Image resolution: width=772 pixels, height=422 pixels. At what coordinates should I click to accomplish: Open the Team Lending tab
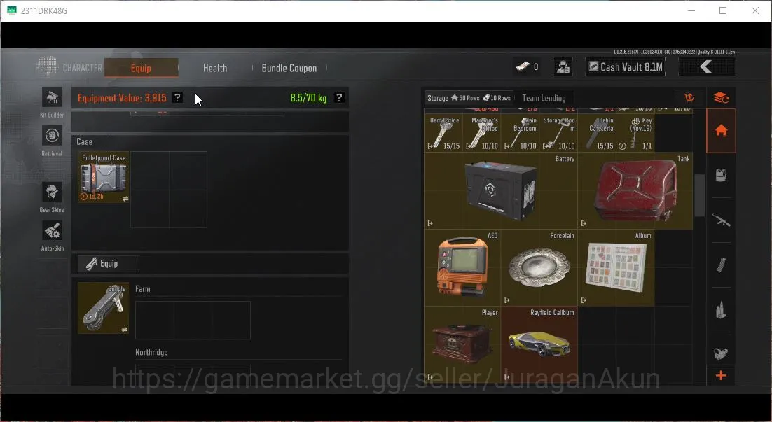[x=544, y=98]
